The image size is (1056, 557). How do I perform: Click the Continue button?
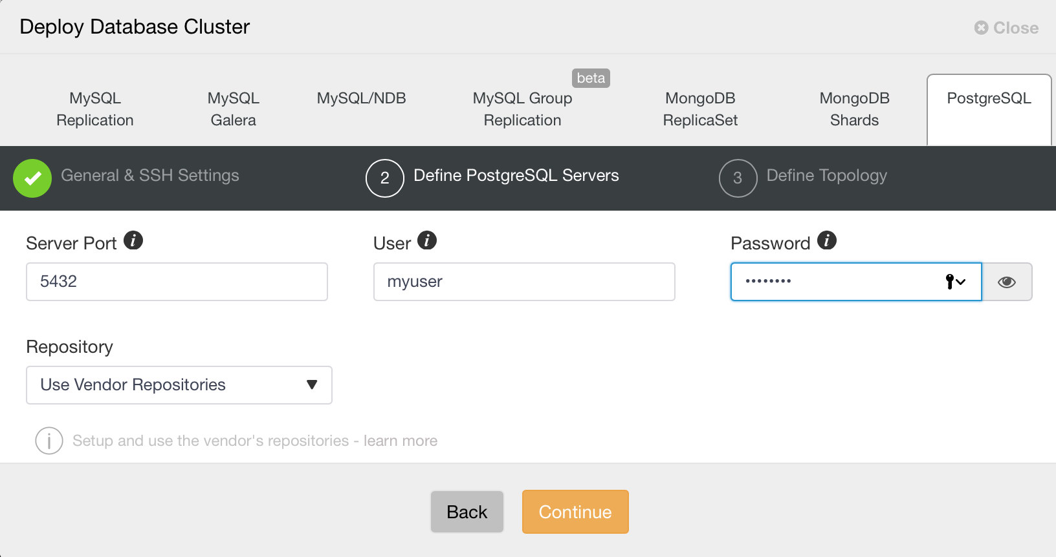575,512
